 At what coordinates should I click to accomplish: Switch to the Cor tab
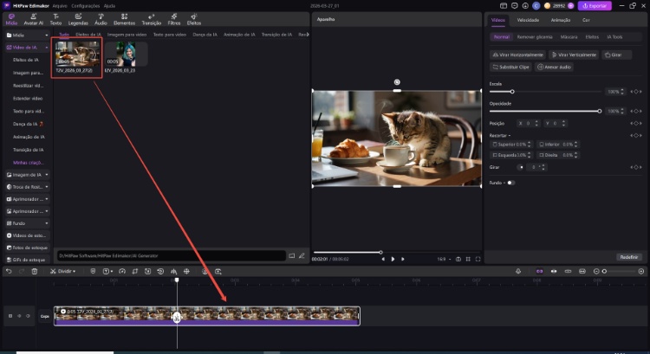coord(586,20)
